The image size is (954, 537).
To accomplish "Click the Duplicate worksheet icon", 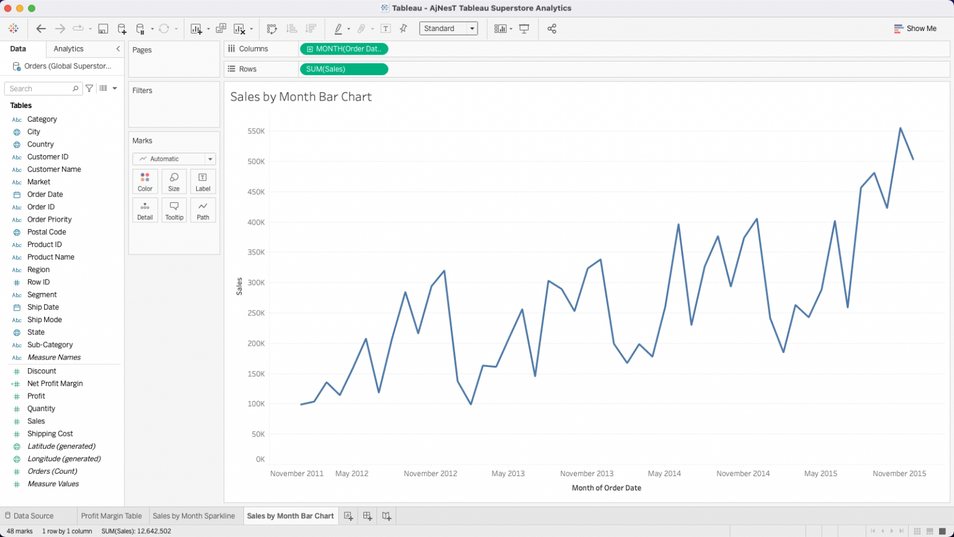I will point(220,29).
